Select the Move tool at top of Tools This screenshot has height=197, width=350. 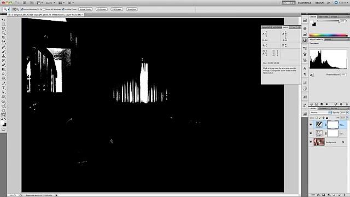tap(4, 20)
